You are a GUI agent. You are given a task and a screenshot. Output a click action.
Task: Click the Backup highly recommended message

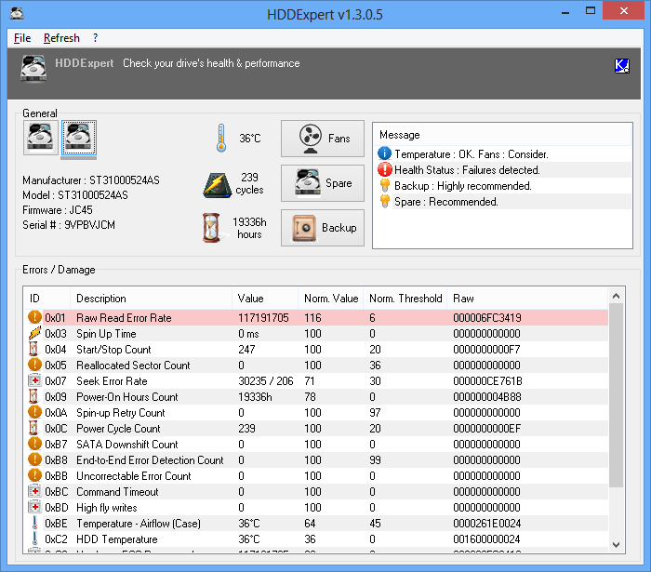coord(463,185)
